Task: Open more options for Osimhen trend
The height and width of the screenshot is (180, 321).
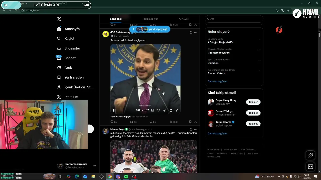Action: tap(259, 60)
